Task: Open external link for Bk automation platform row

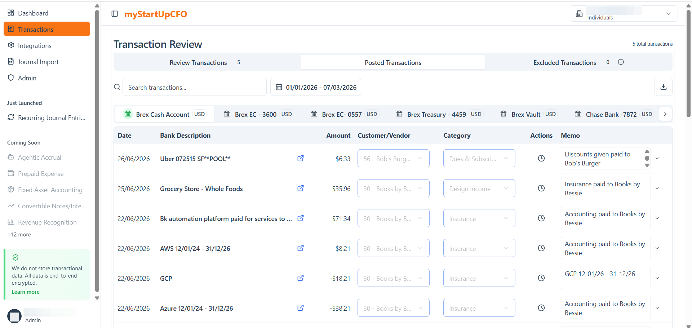Action: 300,218
